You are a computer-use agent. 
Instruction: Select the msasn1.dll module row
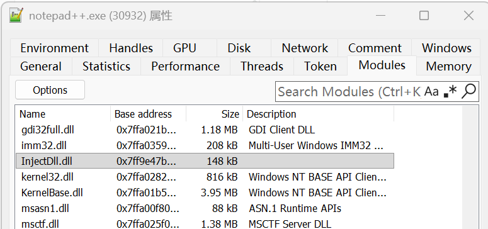(x=205, y=208)
